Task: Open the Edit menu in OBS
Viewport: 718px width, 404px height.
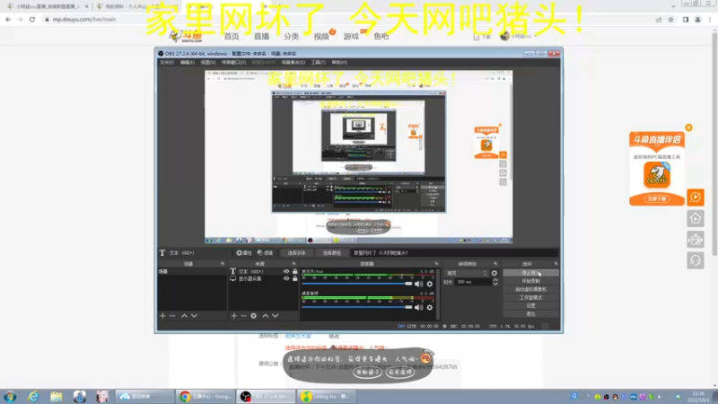Action: click(x=188, y=62)
